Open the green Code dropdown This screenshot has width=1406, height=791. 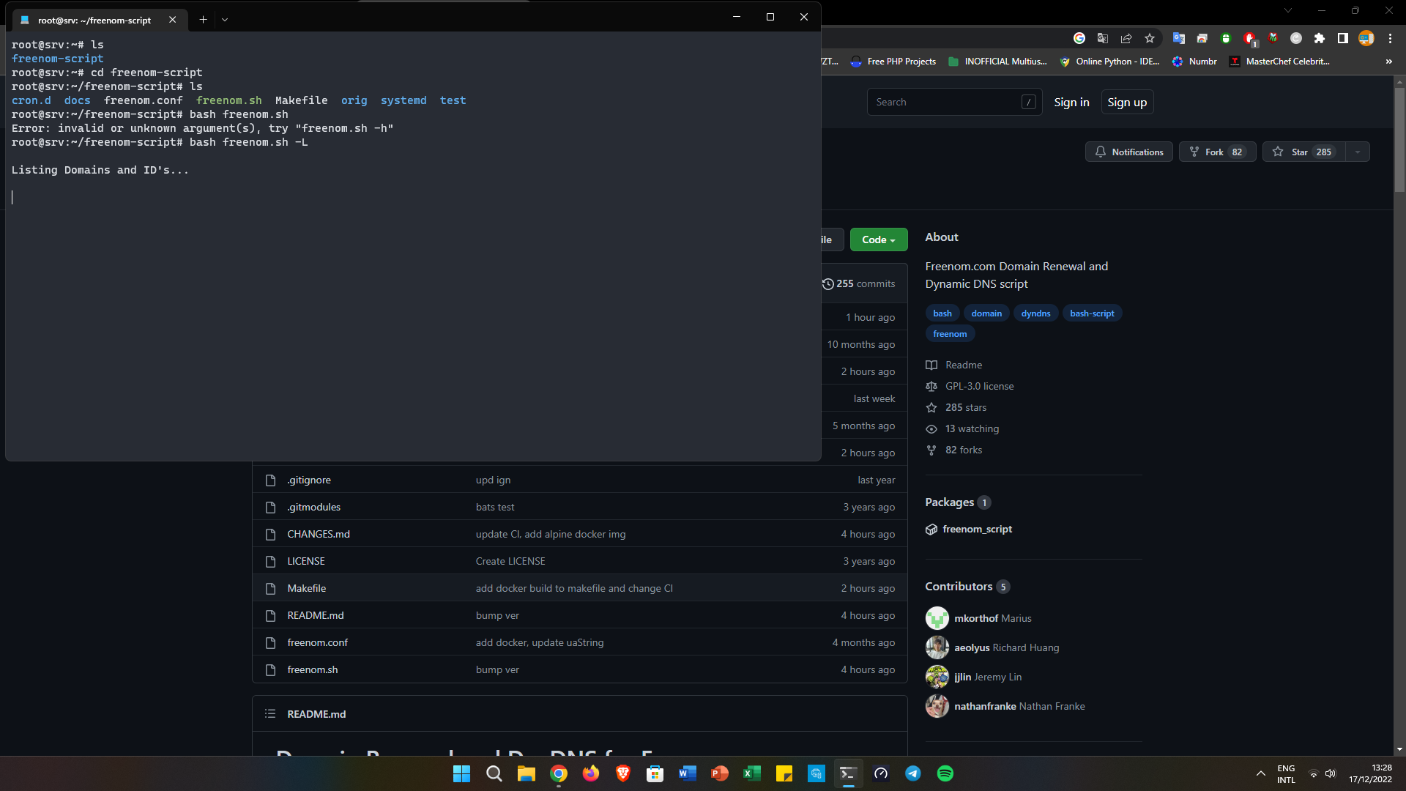coord(878,239)
